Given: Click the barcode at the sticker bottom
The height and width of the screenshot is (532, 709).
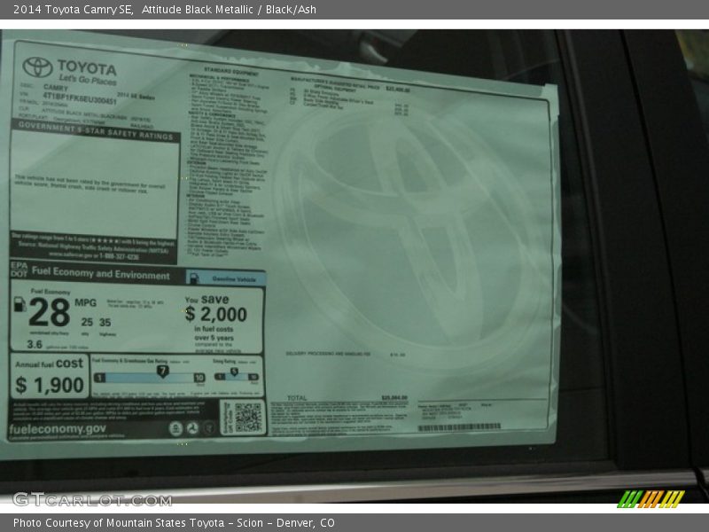Looking at the screenshot, I should click(x=459, y=427).
